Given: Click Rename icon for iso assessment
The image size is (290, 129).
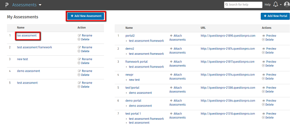Looking at the screenshot, I should click(x=79, y=36).
